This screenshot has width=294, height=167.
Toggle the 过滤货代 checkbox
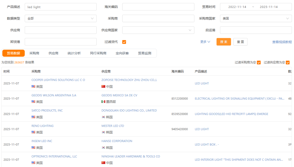pos(124,42)
